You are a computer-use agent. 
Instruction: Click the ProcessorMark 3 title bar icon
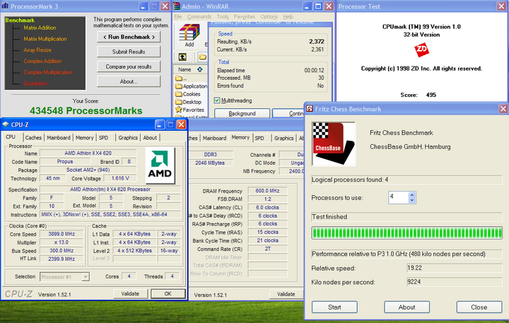(x=5, y=6)
